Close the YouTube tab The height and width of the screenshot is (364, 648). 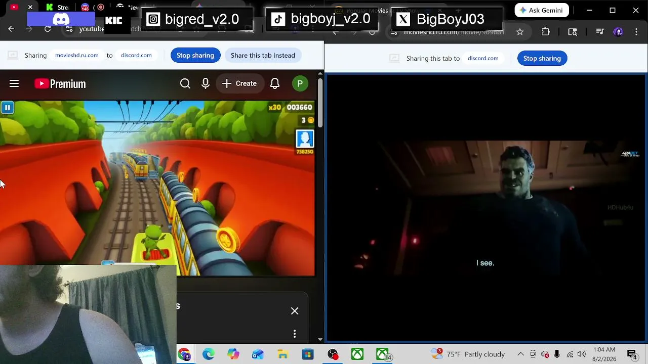click(x=30, y=7)
